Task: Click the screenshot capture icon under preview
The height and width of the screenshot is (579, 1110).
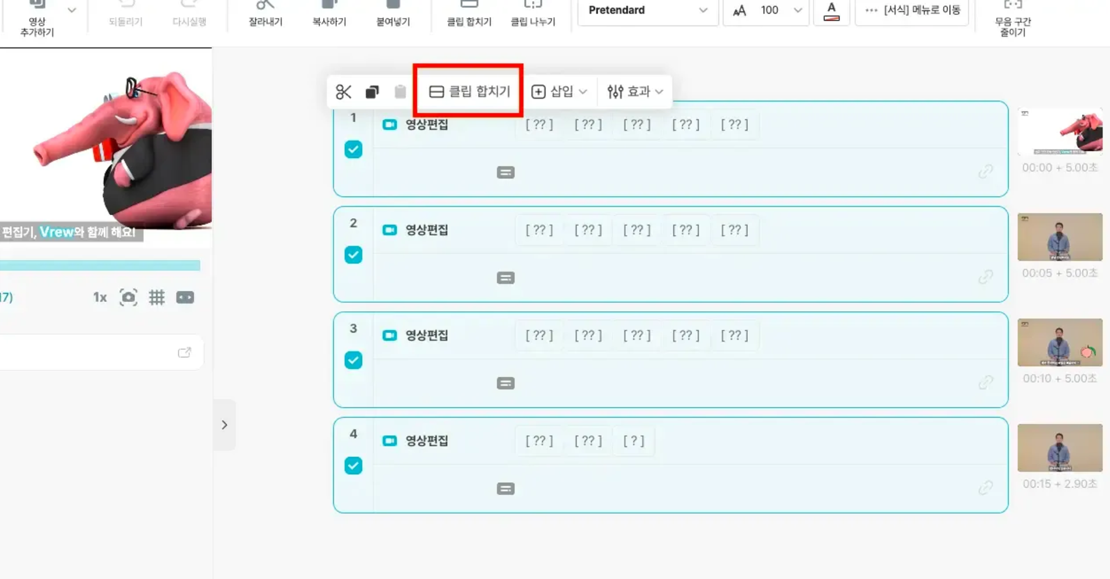Action: [128, 298]
